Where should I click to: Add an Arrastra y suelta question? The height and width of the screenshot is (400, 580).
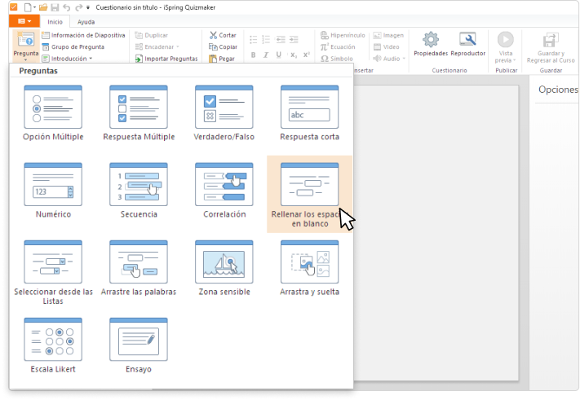[x=310, y=268]
